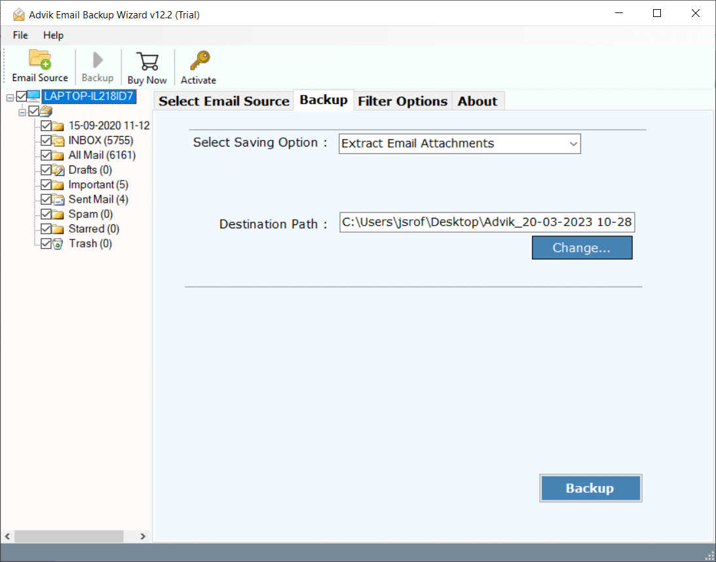The image size is (716, 562).
Task: Select the LAPTOP-IL218ID7 computer icon
Action: [x=34, y=96]
